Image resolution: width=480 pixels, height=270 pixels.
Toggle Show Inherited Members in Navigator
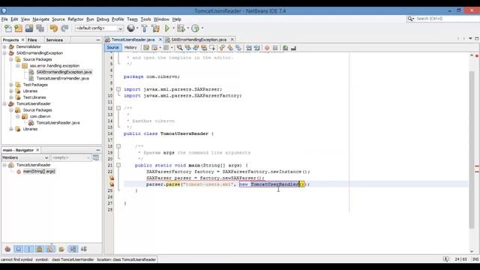click(7, 249)
